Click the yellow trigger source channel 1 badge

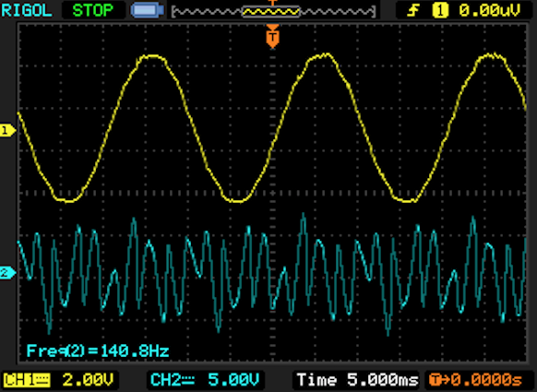point(440,10)
